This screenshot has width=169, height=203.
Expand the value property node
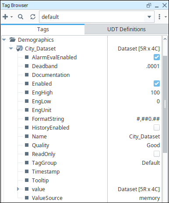point(18,189)
